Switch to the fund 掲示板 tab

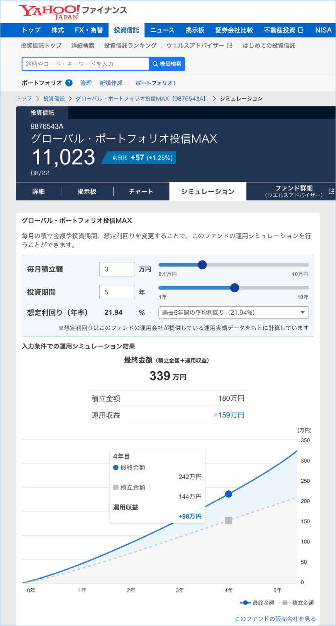[x=87, y=191]
